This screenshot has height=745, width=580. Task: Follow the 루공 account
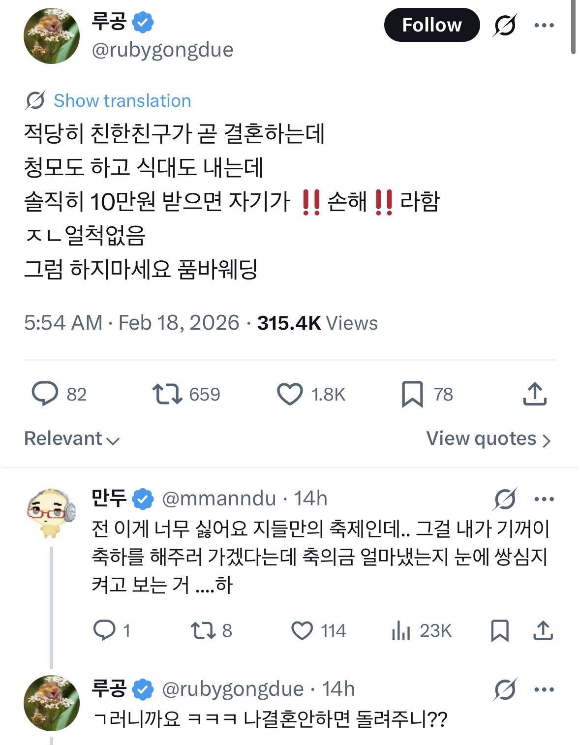coord(431,25)
